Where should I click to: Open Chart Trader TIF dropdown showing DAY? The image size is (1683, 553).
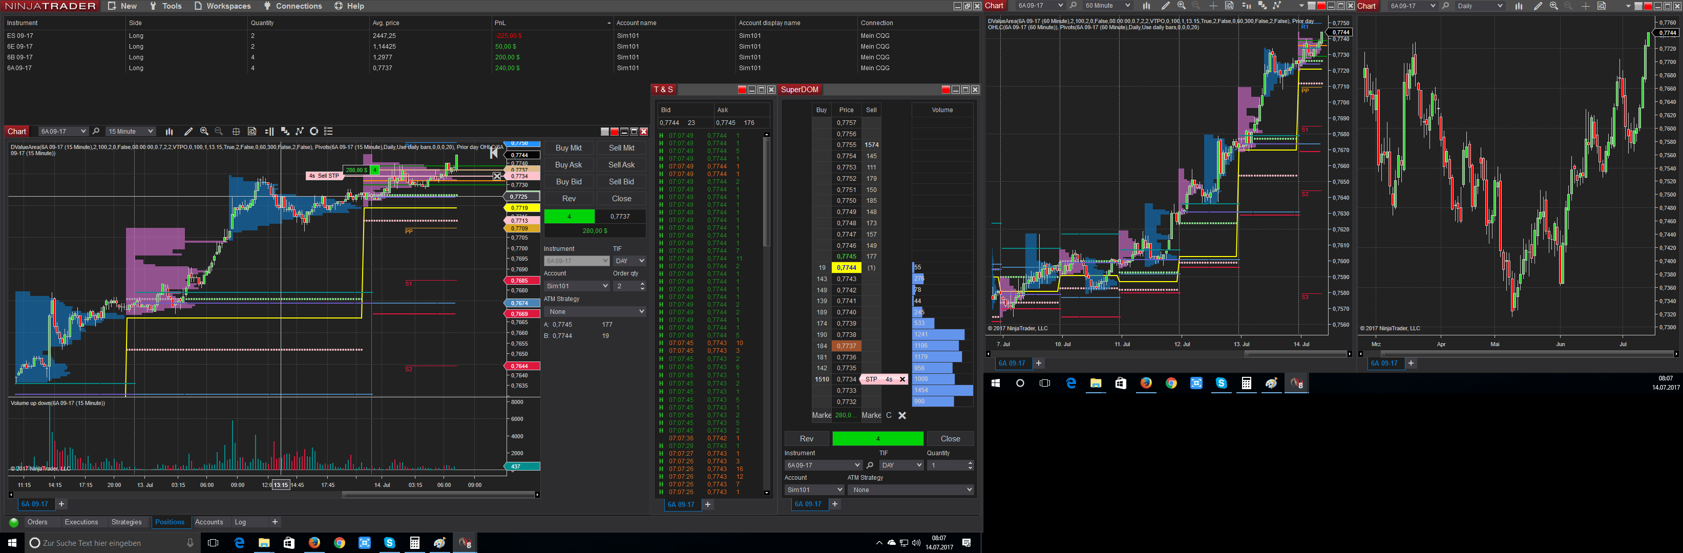(x=629, y=261)
